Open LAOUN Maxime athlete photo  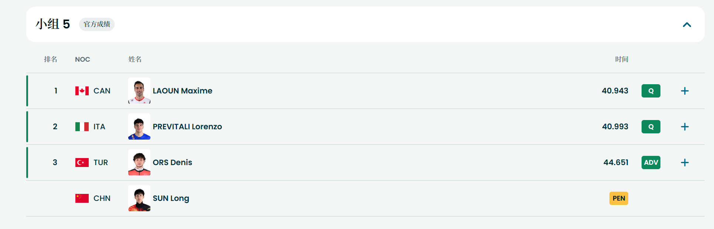(139, 91)
